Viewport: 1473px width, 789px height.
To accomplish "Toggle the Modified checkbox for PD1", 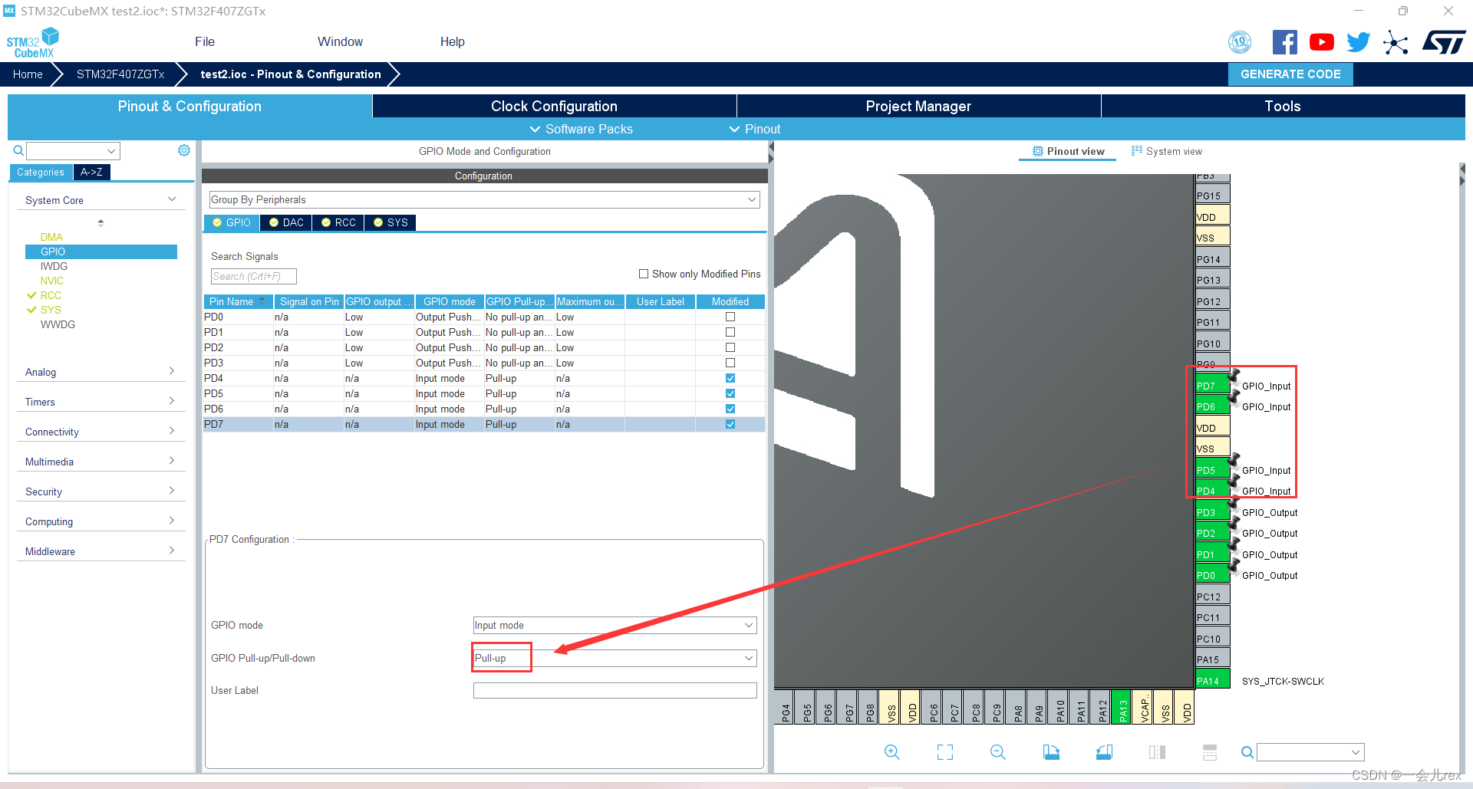I will [730, 332].
